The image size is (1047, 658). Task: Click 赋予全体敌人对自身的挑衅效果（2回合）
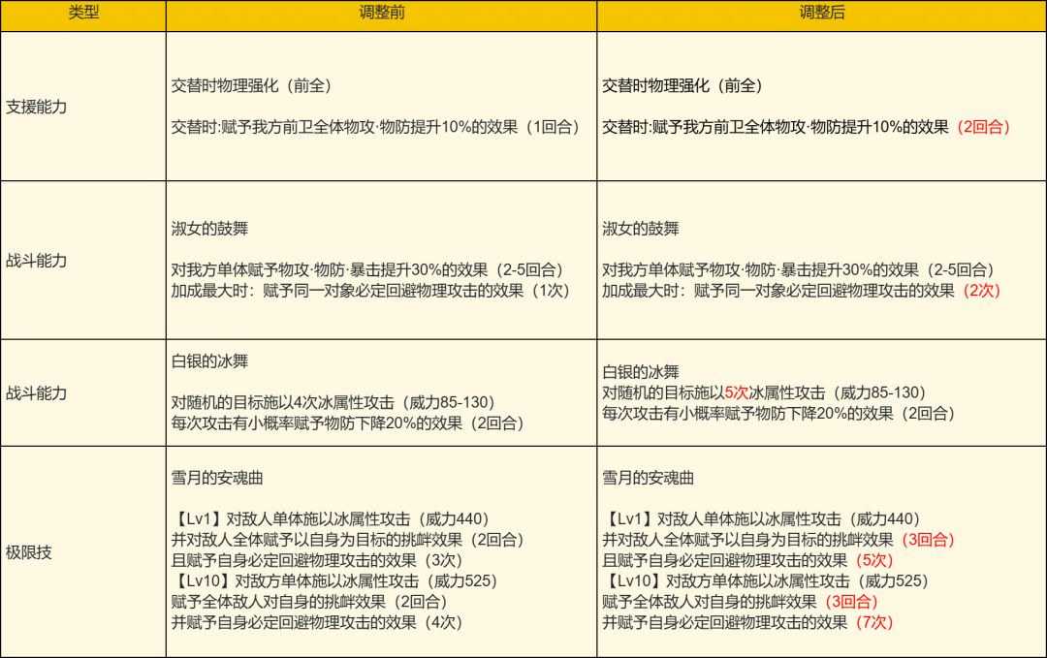[310, 602]
